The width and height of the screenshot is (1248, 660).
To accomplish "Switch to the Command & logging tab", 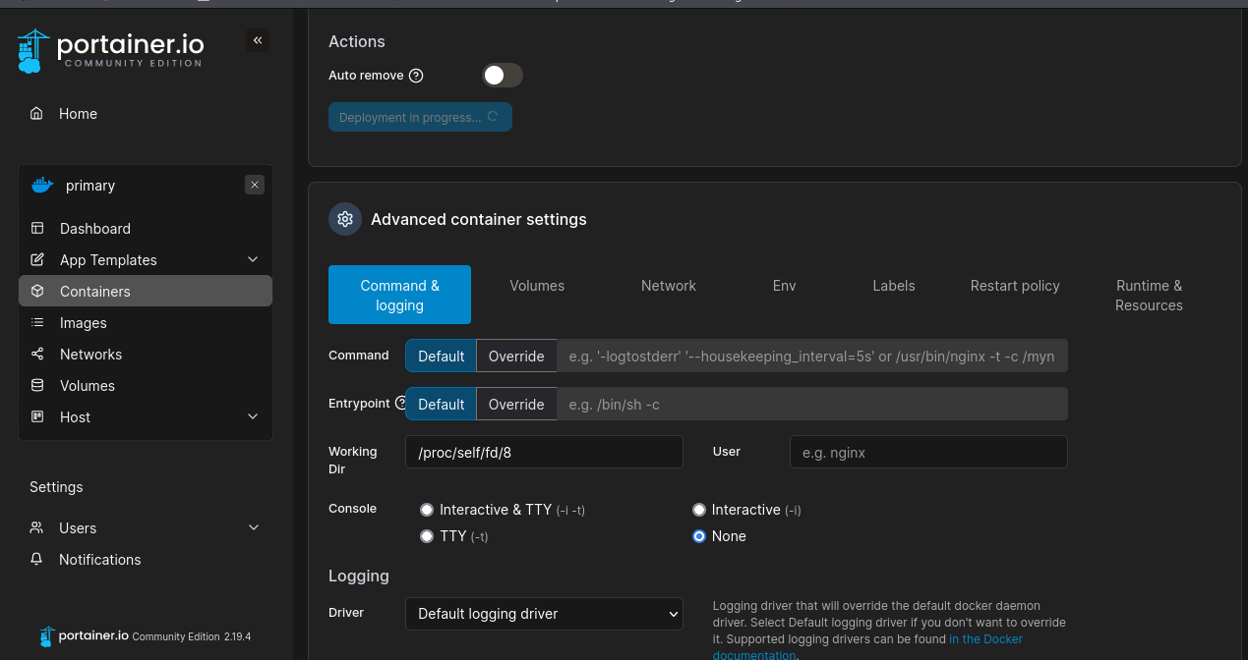I will coord(399,295).
